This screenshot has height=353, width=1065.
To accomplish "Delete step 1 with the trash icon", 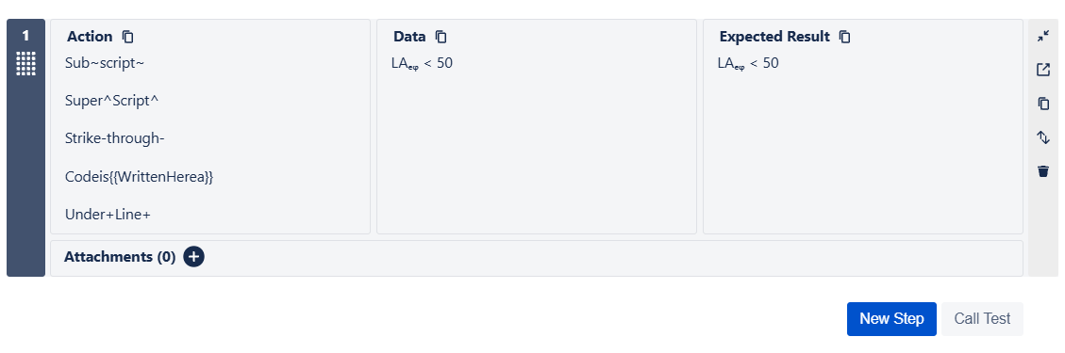I will 1043,170.
